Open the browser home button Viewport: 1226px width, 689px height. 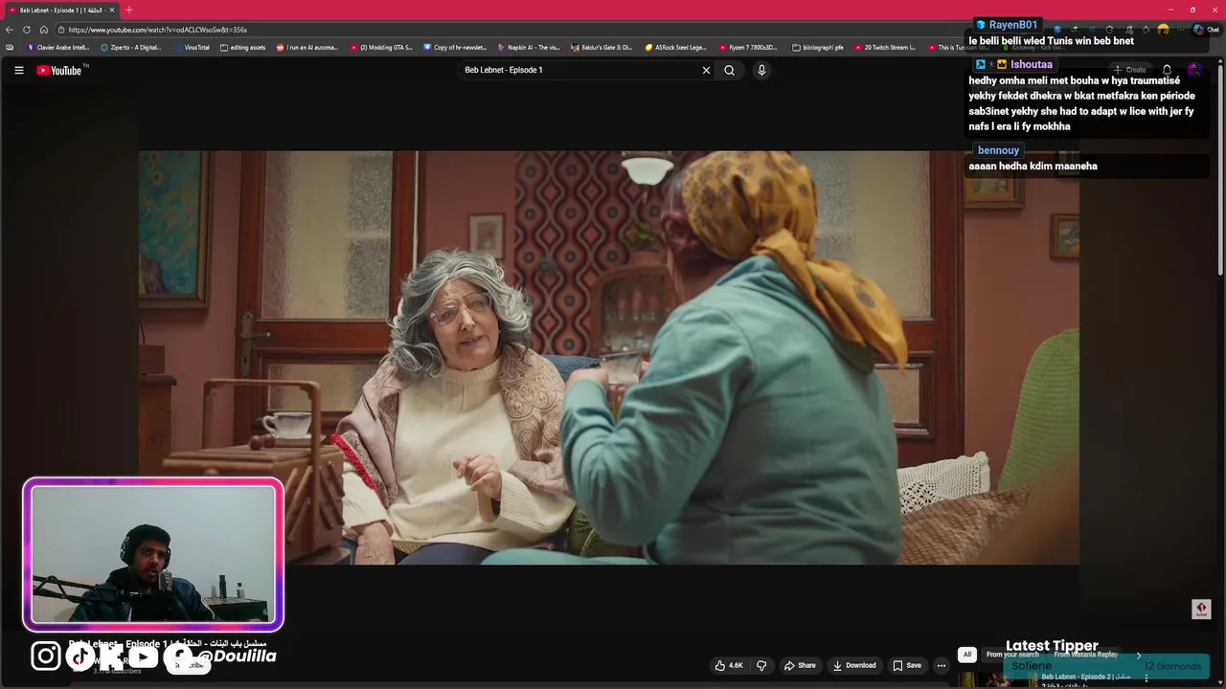44,30
